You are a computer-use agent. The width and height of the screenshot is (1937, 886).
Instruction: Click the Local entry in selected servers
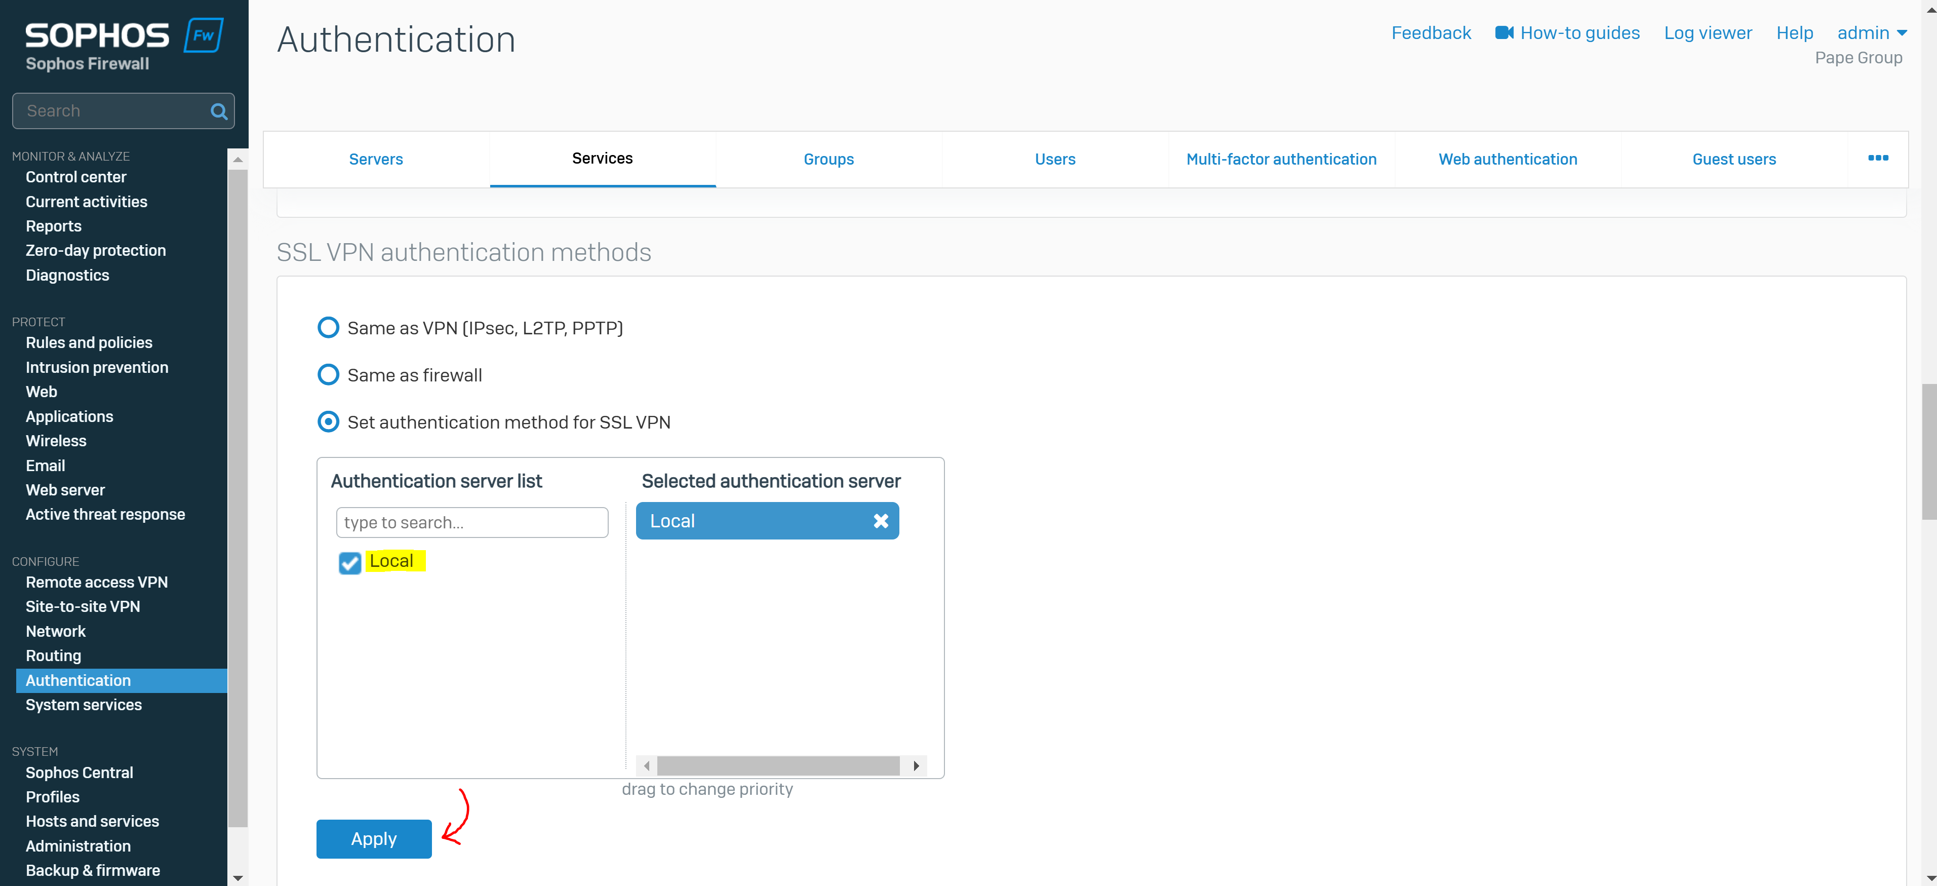point(767,520)
